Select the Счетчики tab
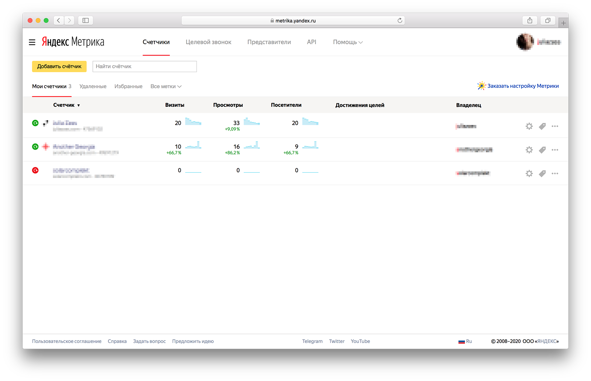The width and height of the screenshot is (591, 381). pos(156,42)
